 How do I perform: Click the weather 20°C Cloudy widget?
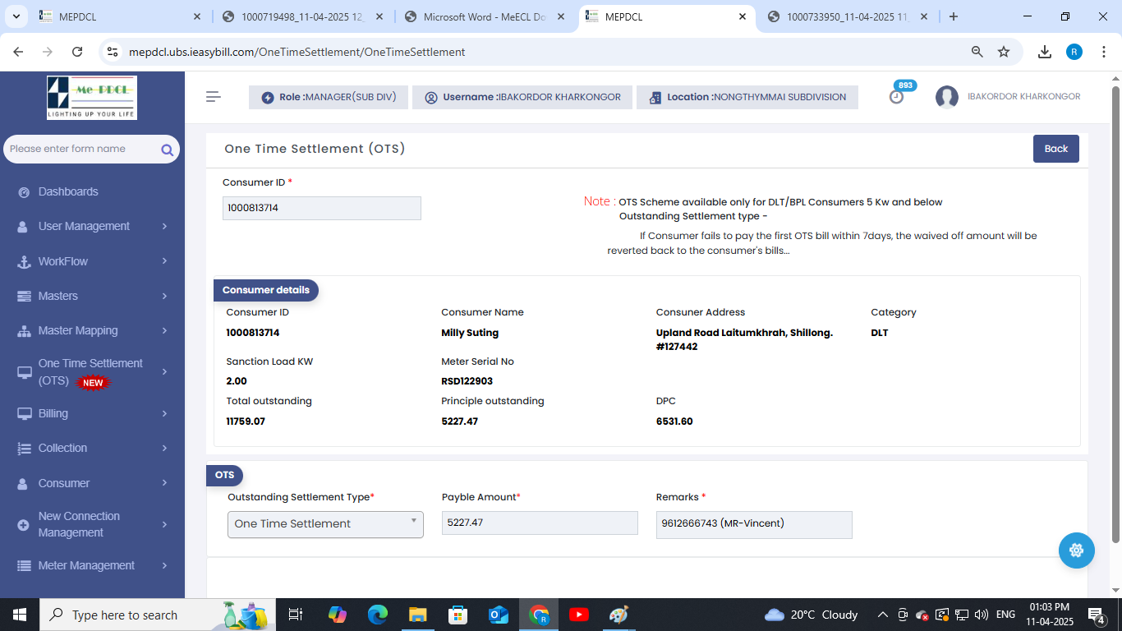[811, 615]
